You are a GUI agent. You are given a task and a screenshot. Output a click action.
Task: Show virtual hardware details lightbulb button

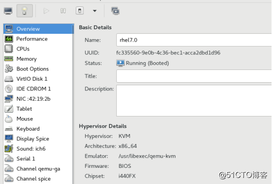[25, 11]
